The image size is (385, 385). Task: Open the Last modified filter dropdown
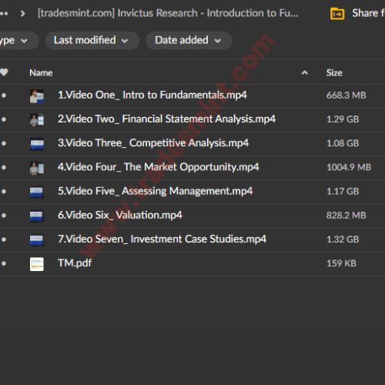coord(92,41)
